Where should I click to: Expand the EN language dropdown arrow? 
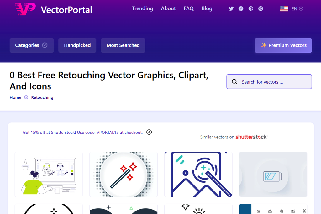[x=301, y=8]
